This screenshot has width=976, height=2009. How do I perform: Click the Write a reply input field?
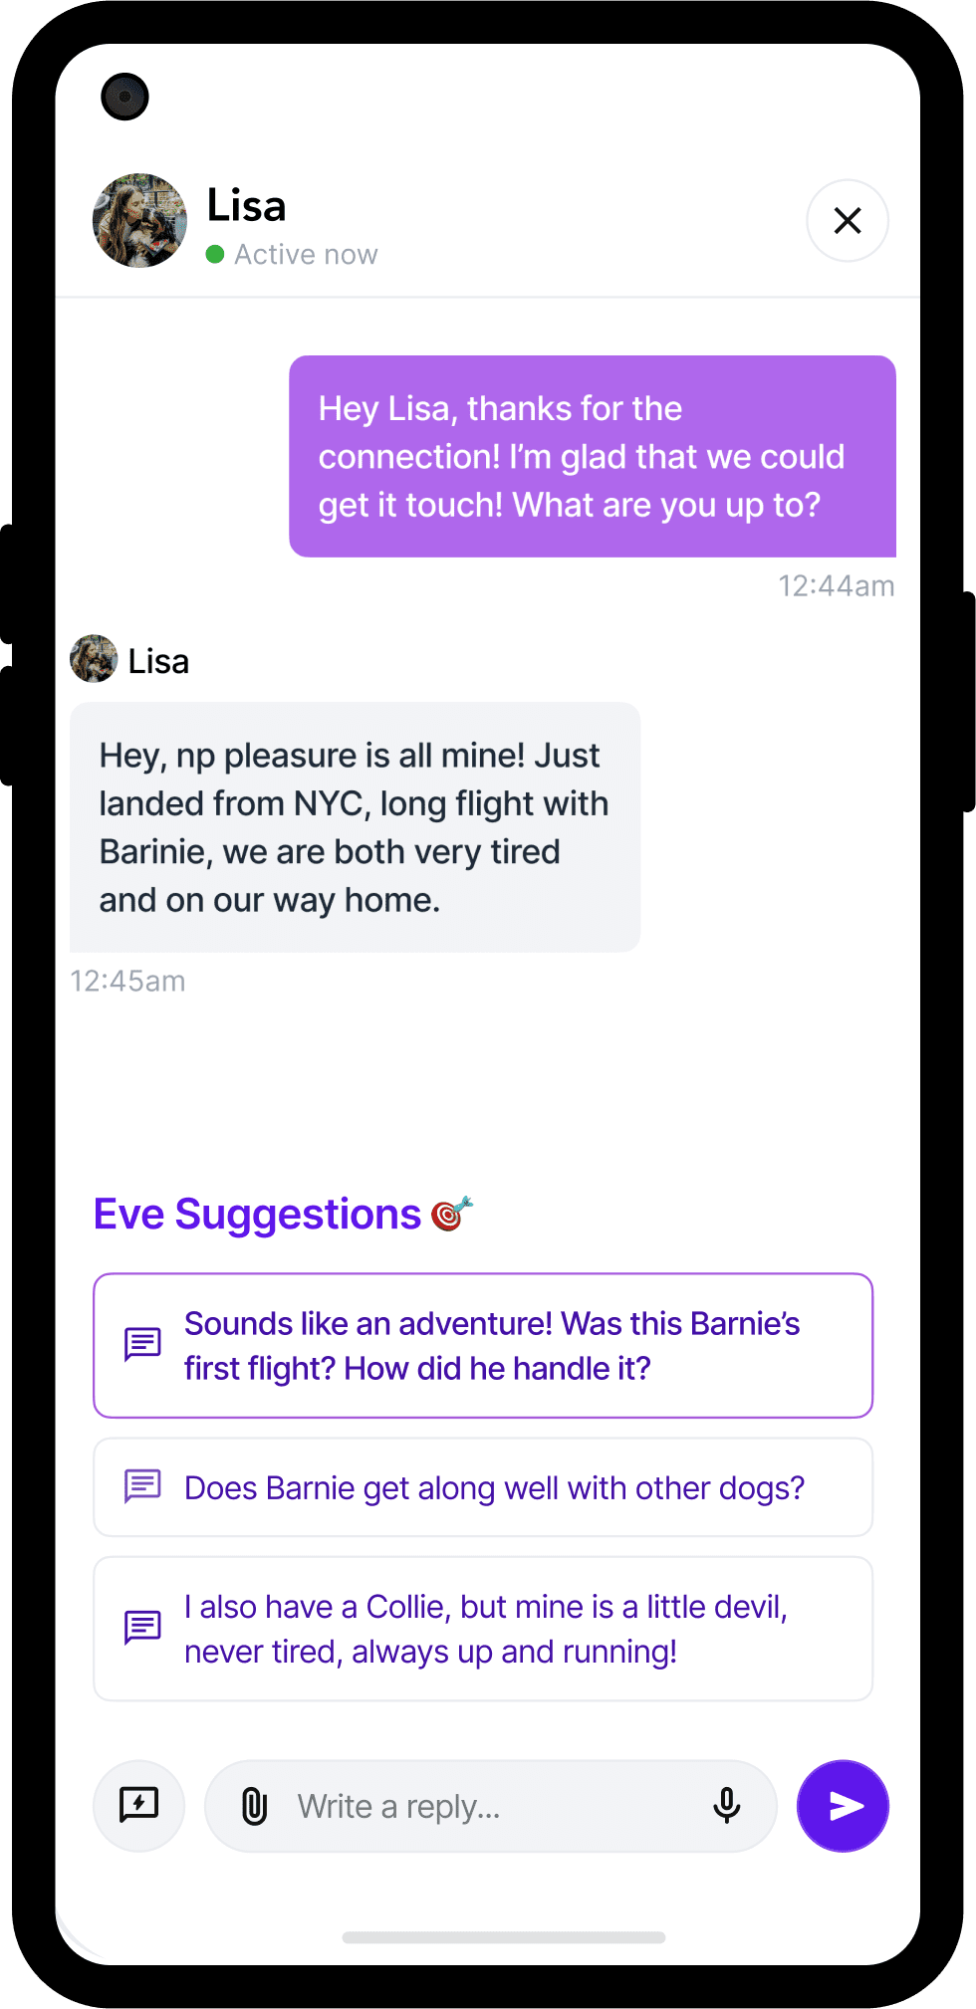pyautogui.click(x=491, y=1806)
